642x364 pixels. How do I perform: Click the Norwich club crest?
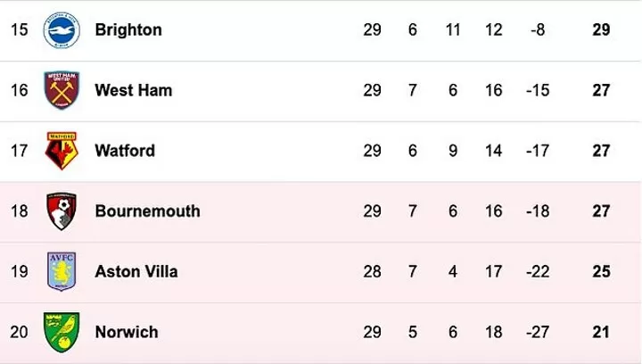[x=62, y=332]
